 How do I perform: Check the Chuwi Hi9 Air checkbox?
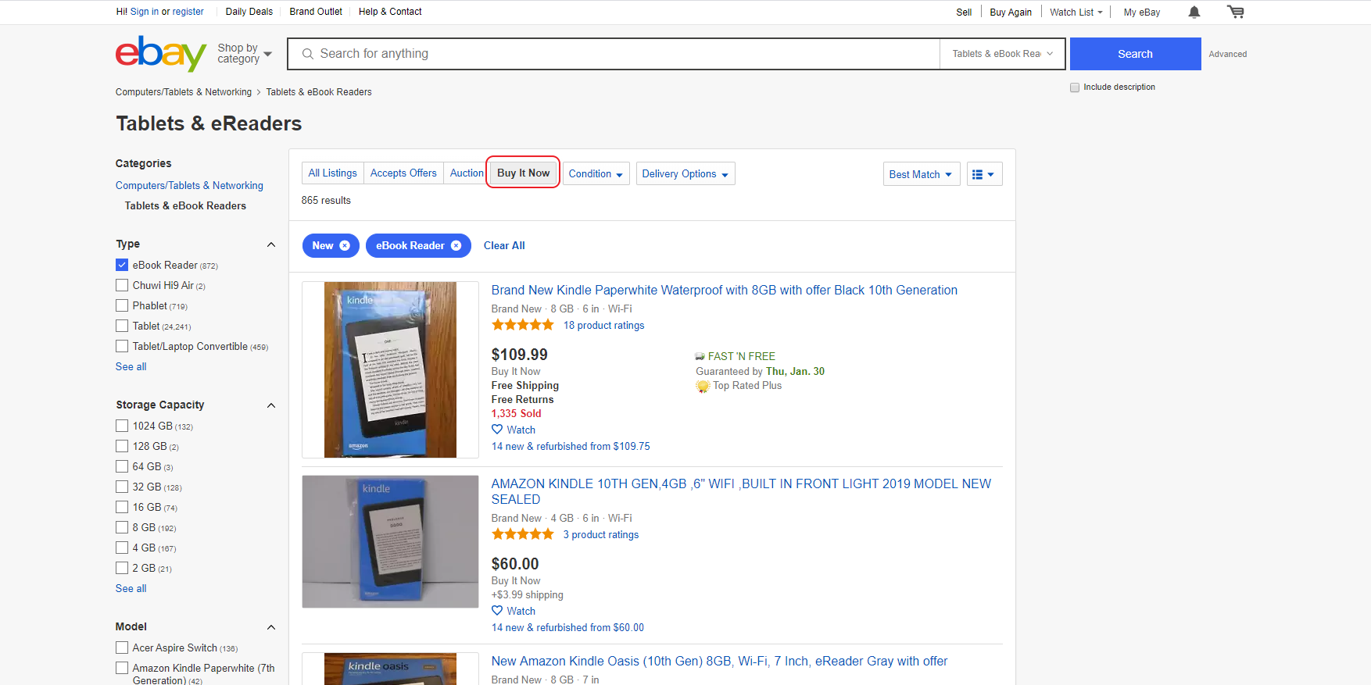tap(122, 285)
